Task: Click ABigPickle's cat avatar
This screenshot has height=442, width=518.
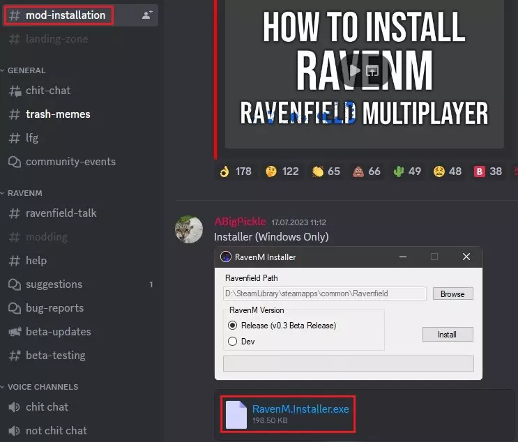Action: [x=189, y=229]
